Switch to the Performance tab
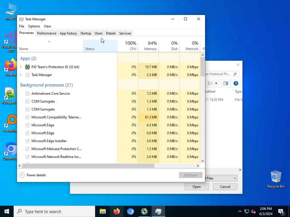Screen dimensions: 290x217 coord(47,33)
